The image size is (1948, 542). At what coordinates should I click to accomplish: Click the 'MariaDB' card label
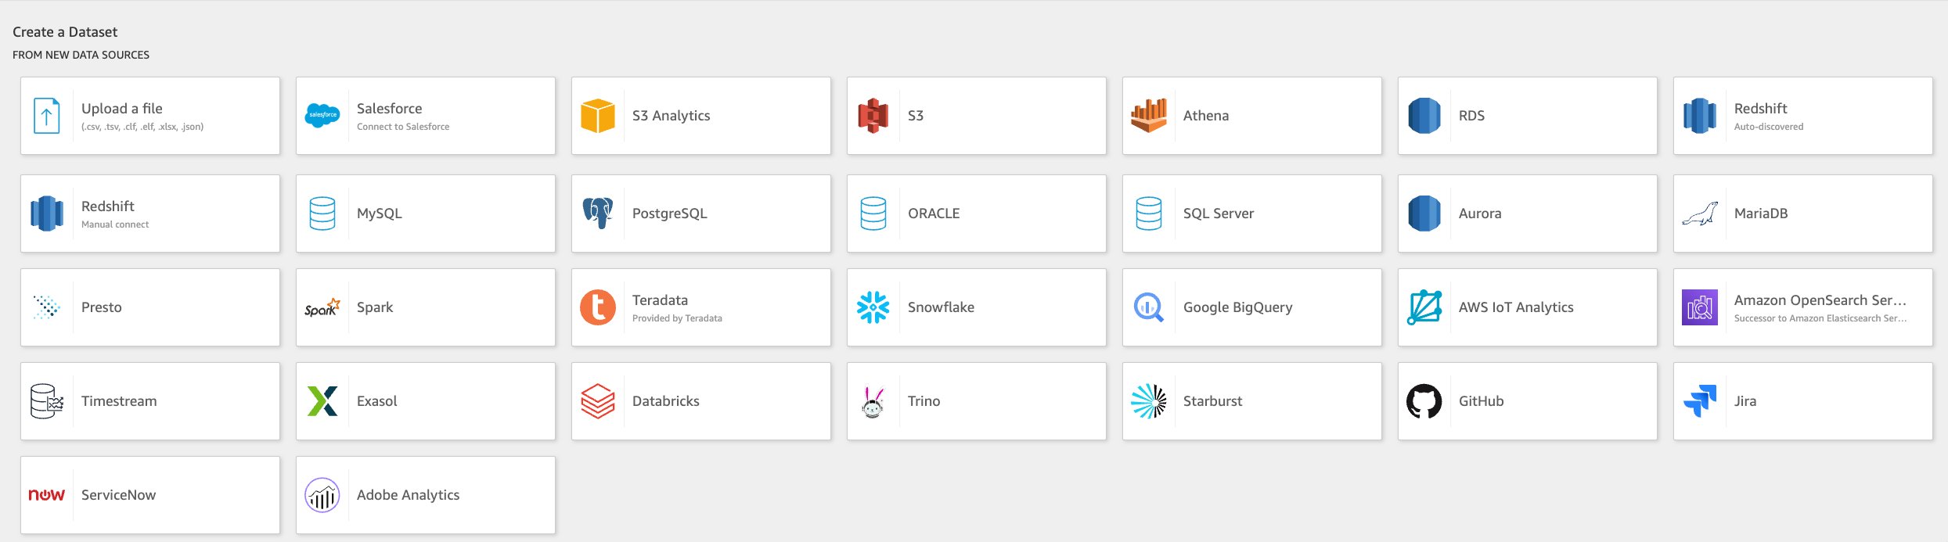point(1761,214)
